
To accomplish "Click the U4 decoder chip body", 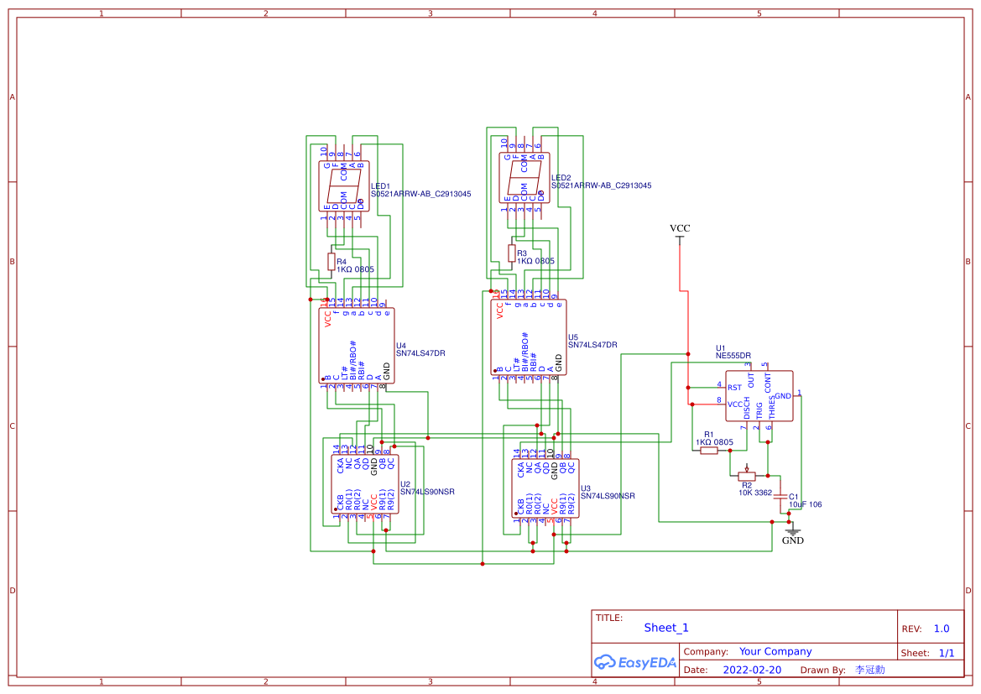I will tap(357, 346).
